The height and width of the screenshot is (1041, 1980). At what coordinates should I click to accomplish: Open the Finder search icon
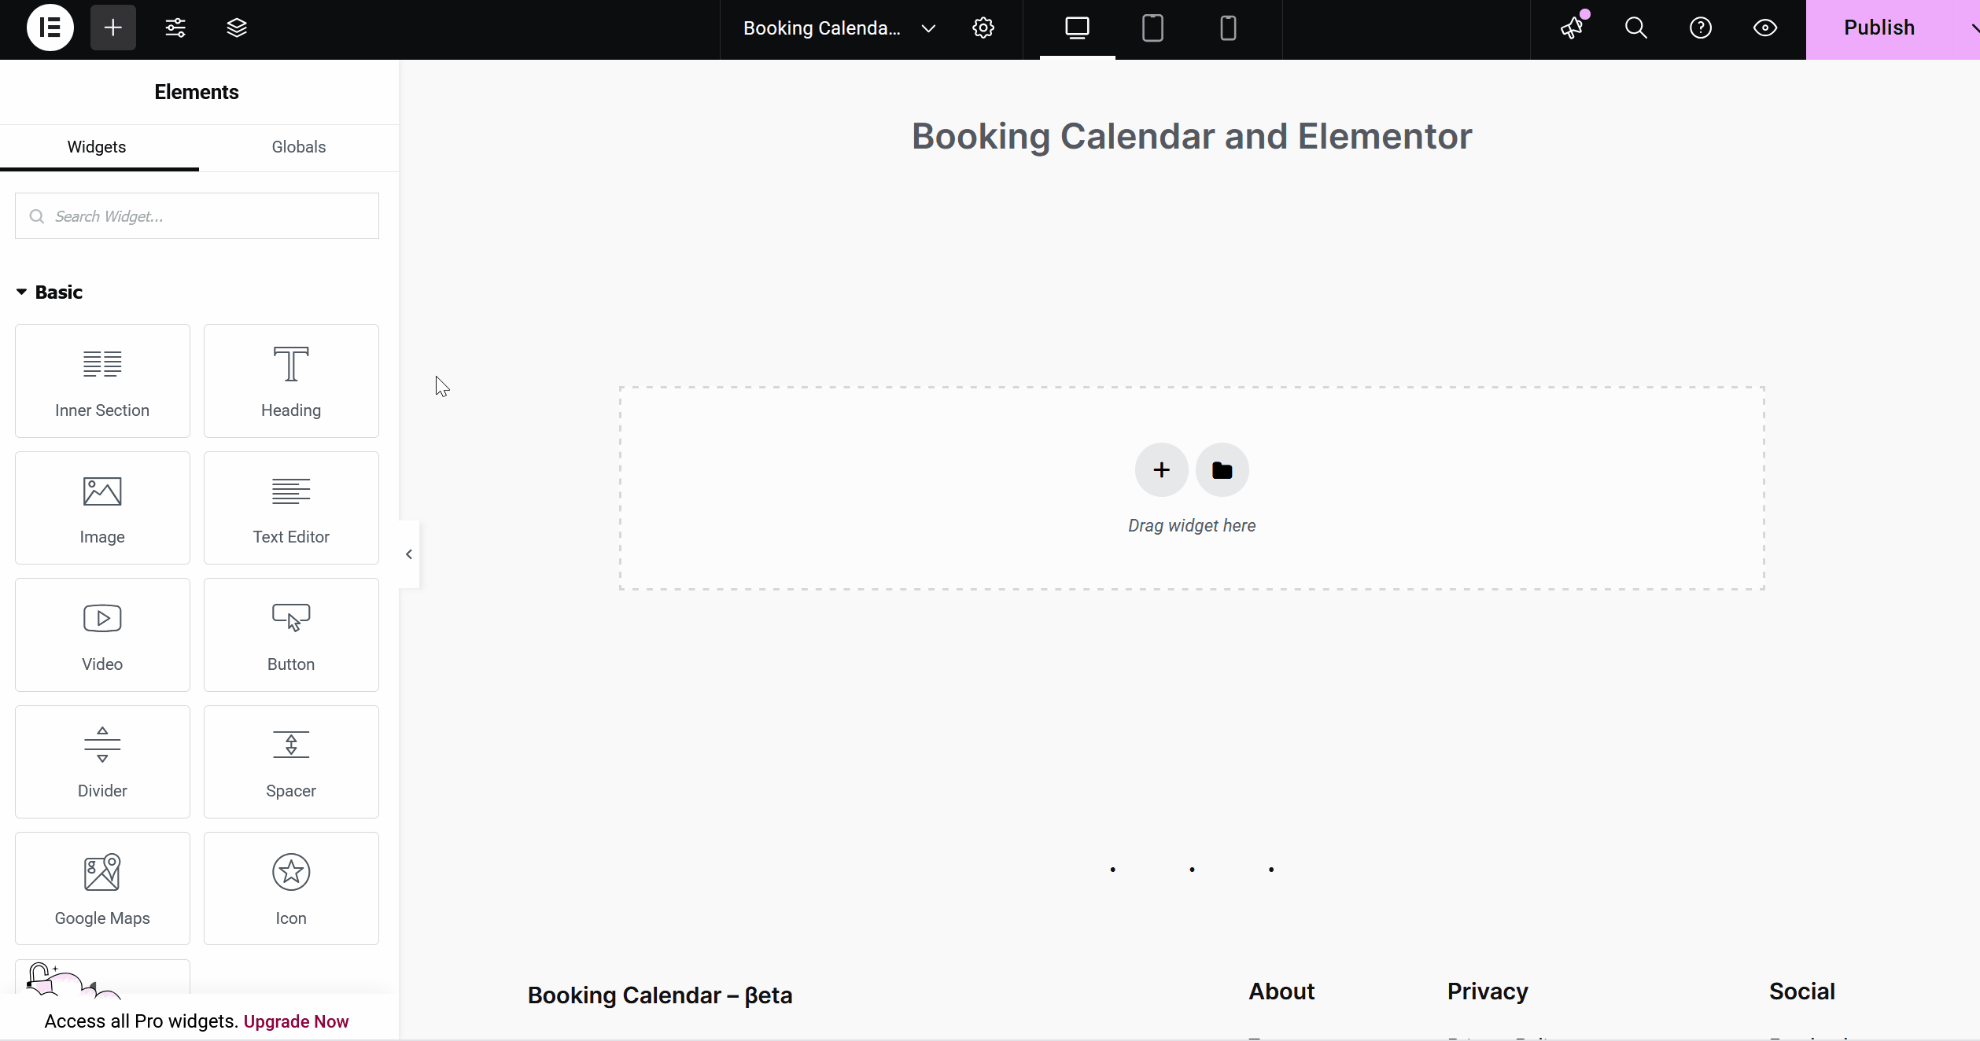coord(1636,28)
